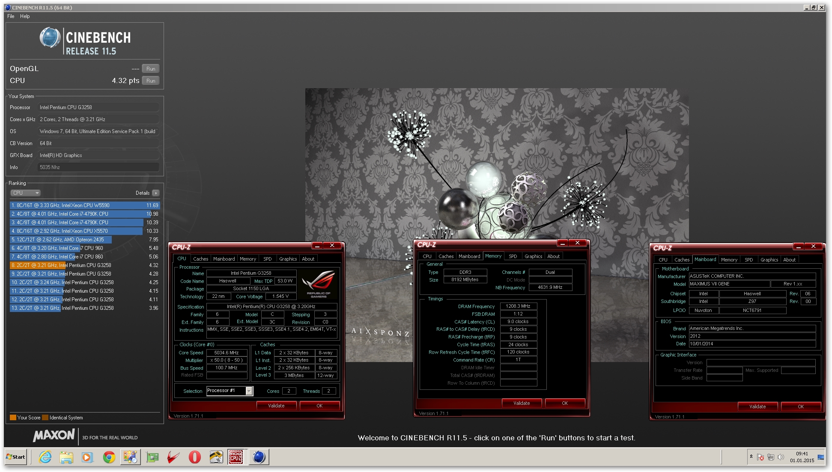
Task: Click Validate in left CPU-Z CPU window
Action: pos(277,406)
